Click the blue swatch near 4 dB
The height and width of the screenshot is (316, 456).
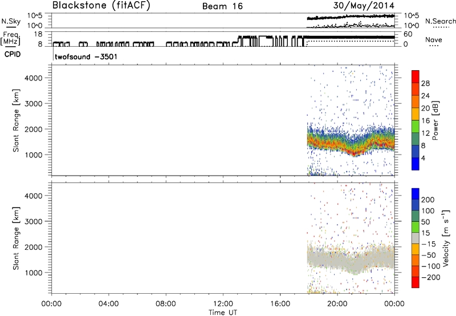pos(416,164)
